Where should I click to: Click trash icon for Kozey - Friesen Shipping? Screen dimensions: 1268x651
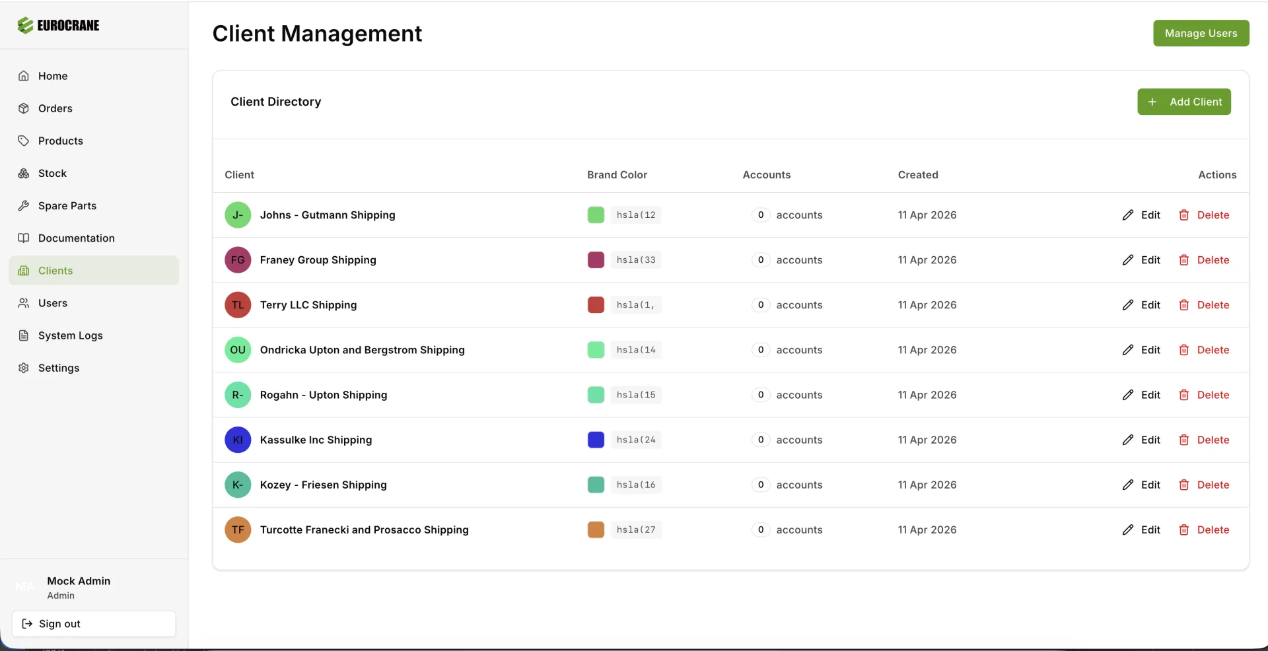[x=1183, y=485]
